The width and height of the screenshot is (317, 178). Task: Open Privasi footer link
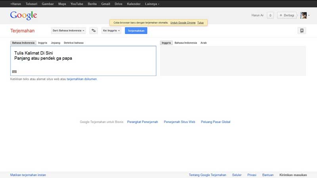(252, 175)
